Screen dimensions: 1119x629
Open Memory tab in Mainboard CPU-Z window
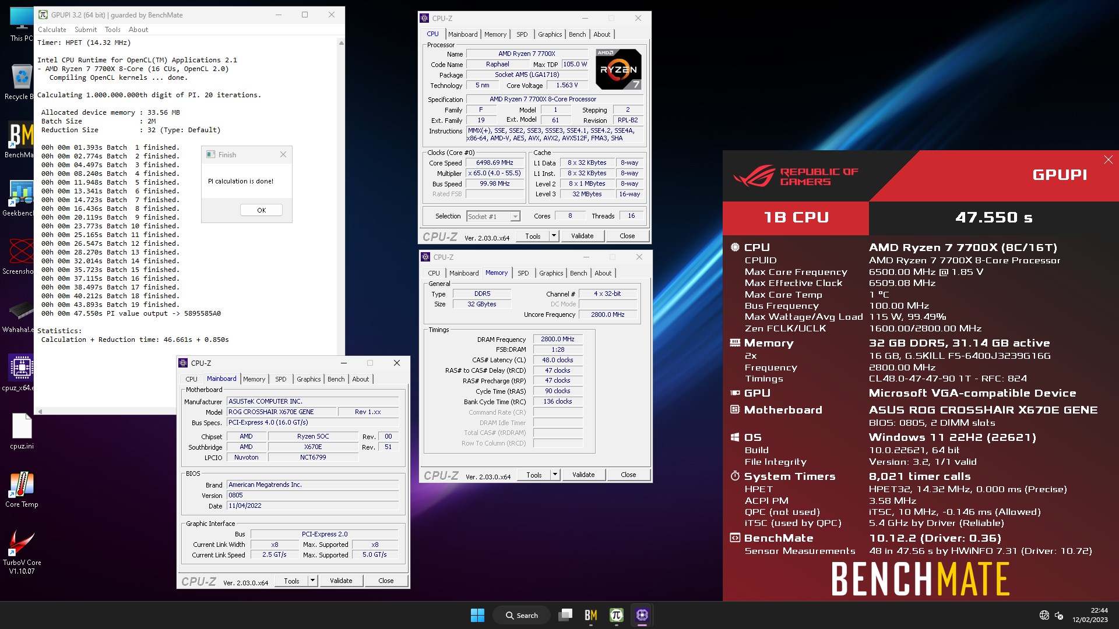point(254,379)
